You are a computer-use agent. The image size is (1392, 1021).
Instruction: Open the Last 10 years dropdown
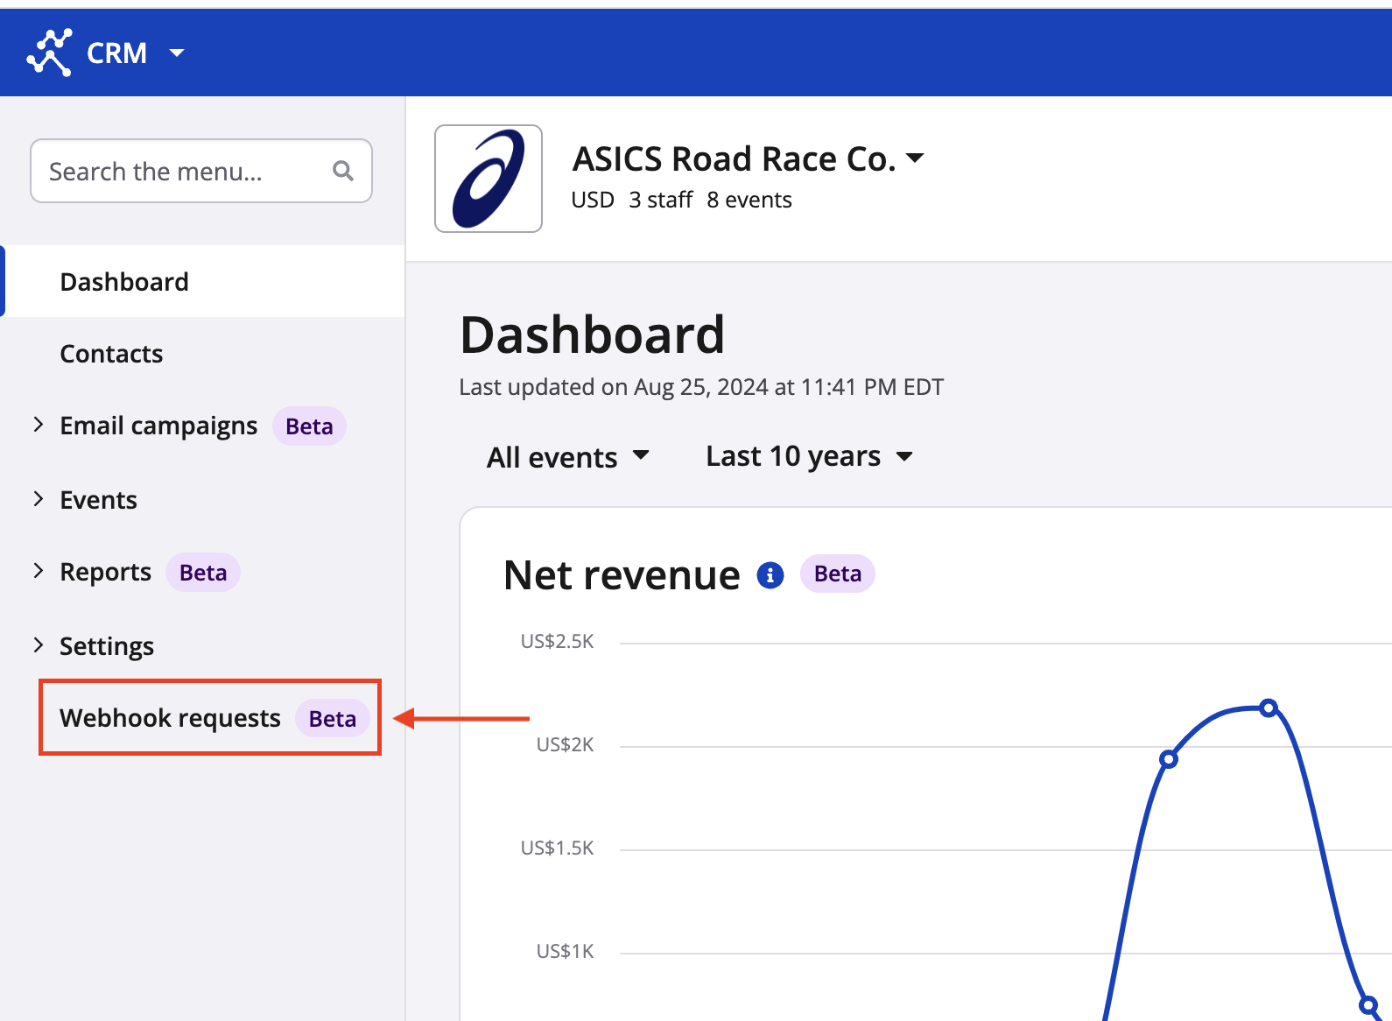pos(809,456)
